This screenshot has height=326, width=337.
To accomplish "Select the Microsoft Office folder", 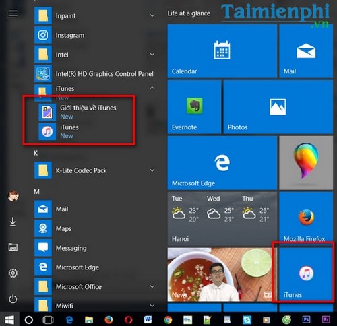I will [95, 286].
